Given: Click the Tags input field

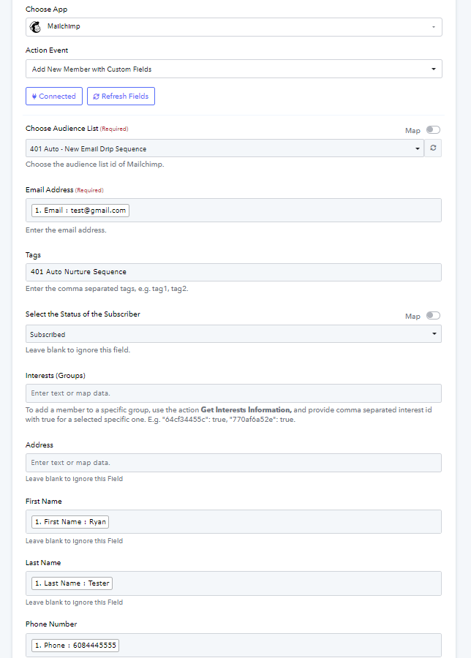Looking at the screenshot, I should [x=233, y=272].
